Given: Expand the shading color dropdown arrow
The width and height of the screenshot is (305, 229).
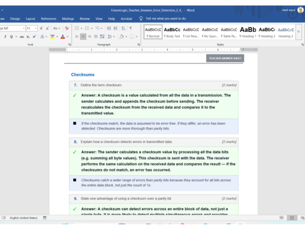Looking at the screenshot, I should [x=126, y=37].
